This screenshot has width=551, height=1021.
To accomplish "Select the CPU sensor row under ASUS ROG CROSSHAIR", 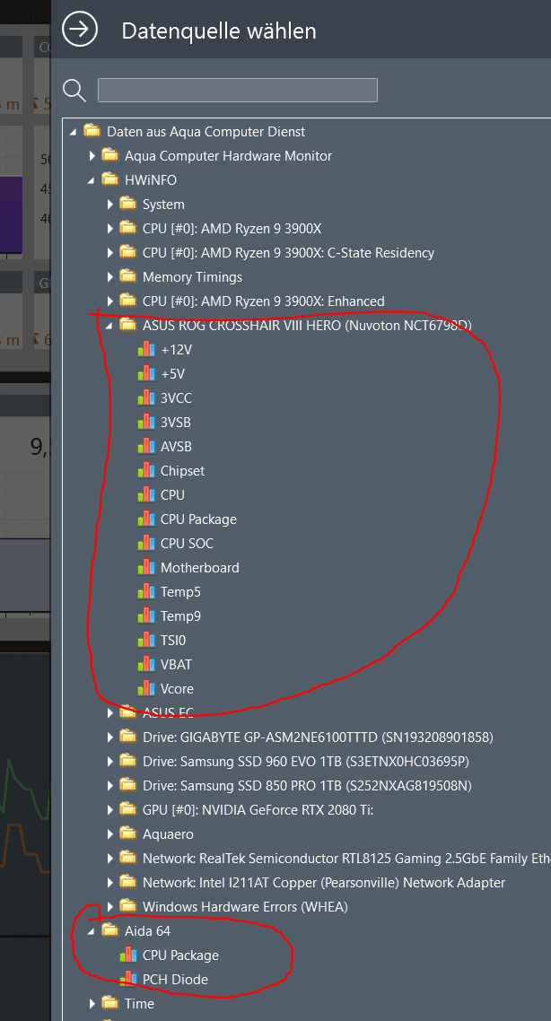I will 172,495.
